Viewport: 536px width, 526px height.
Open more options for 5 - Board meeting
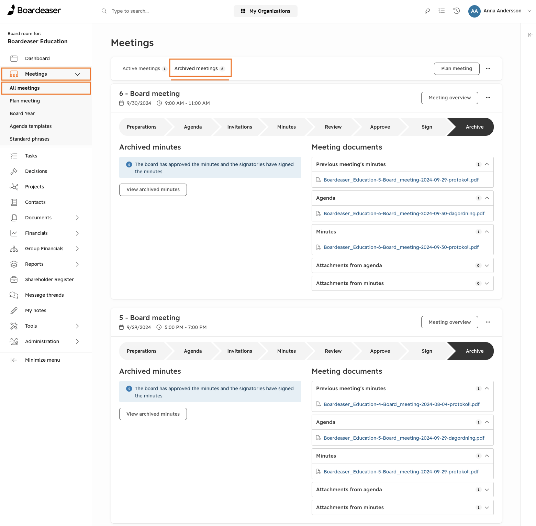point(488,322)
